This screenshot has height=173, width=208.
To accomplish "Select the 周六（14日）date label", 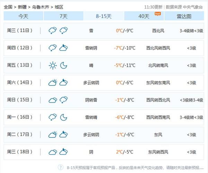I will point(20,82).
